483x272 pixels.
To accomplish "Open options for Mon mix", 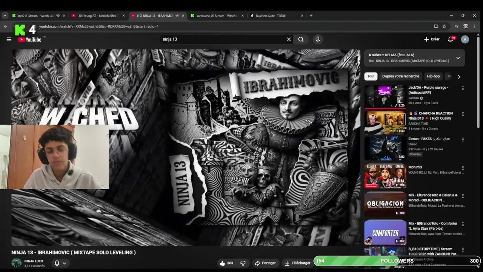I will (x=463, y=168).
